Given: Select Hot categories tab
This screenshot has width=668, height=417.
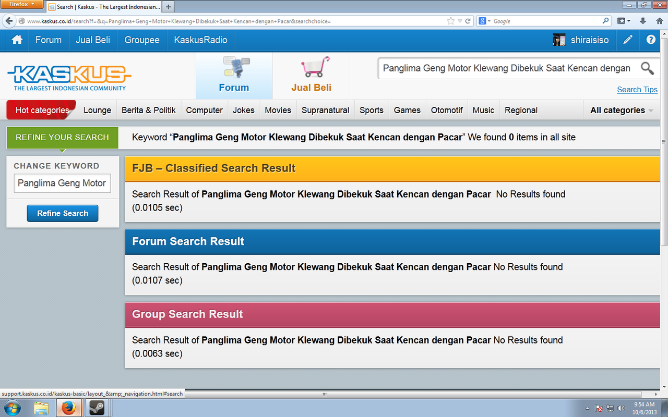Looking at the screenshot, I should coord(42,111).
